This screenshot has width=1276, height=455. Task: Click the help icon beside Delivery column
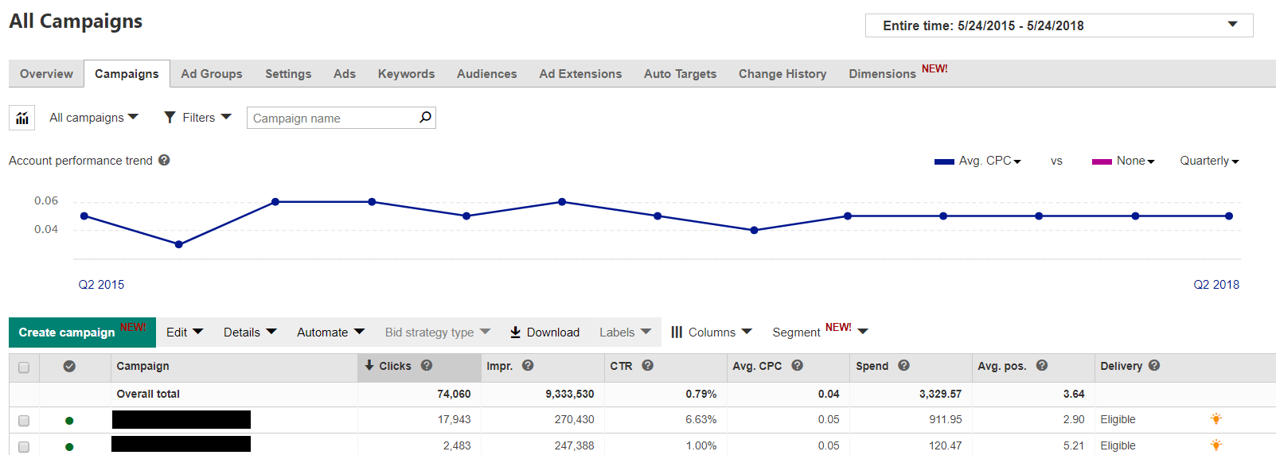[1154, 366]
